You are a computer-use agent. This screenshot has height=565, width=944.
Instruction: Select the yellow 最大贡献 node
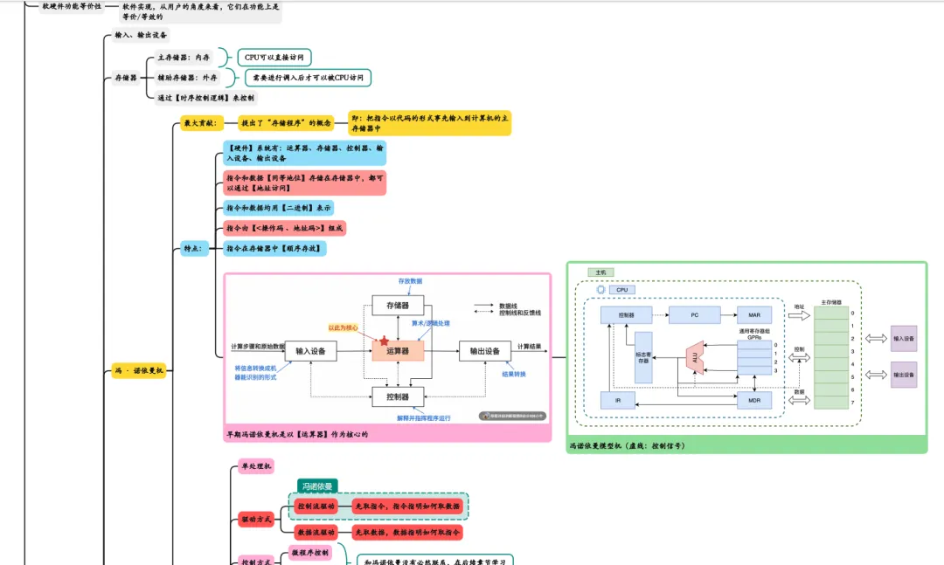[x=202, y=123]
